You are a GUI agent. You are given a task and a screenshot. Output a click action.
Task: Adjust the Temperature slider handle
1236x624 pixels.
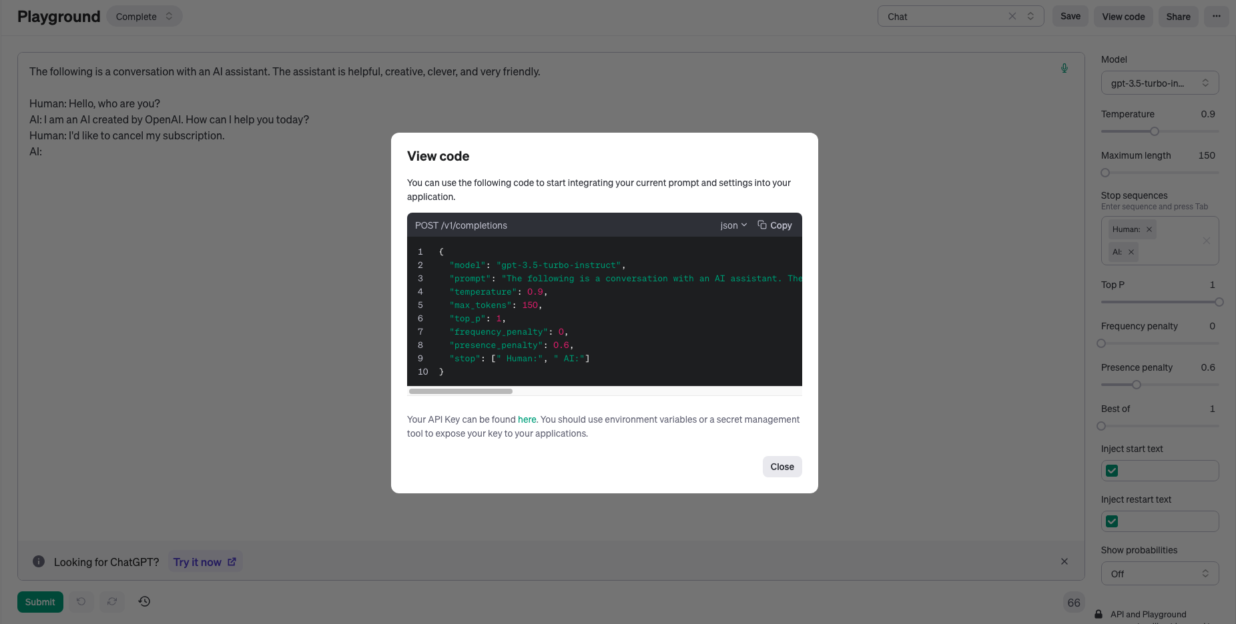coord(1155,131)
